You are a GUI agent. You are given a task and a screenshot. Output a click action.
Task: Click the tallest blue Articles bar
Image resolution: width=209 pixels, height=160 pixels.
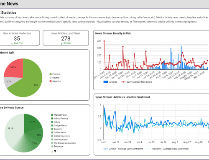[x=181, y=58]
